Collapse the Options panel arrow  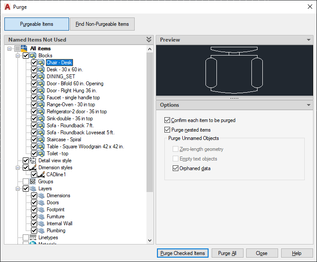click(309, 105)
